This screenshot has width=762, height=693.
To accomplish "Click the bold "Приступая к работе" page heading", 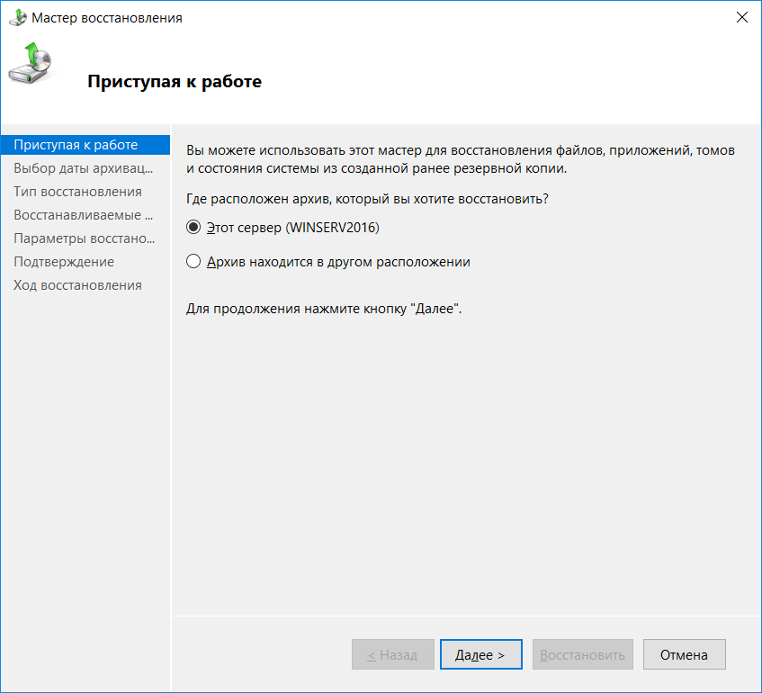I will click(174, 82).
